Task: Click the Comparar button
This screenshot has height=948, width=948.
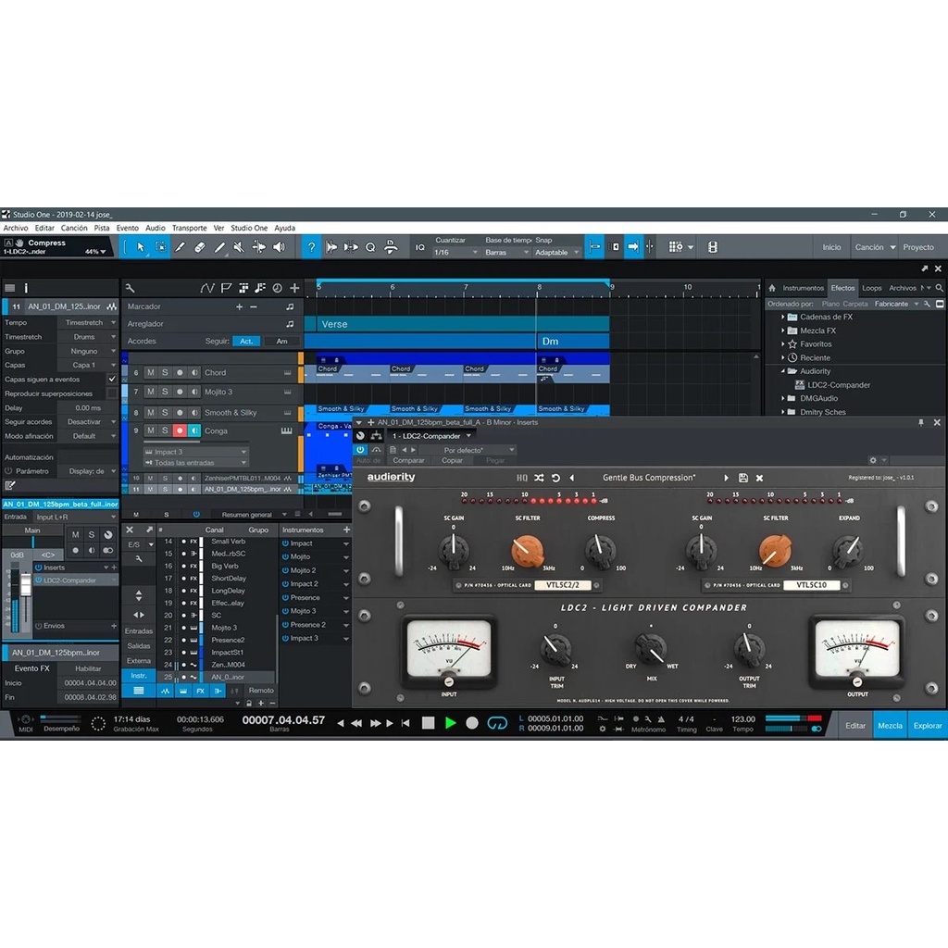Action: 408,460
